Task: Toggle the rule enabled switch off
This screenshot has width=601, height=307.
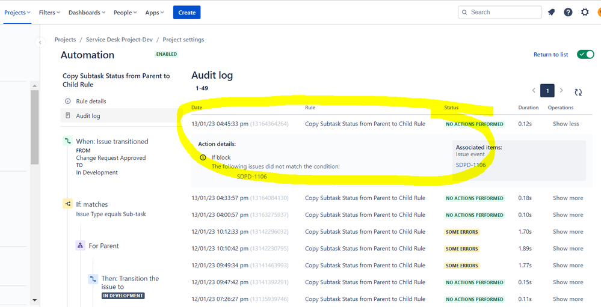Action: (585, 54)
